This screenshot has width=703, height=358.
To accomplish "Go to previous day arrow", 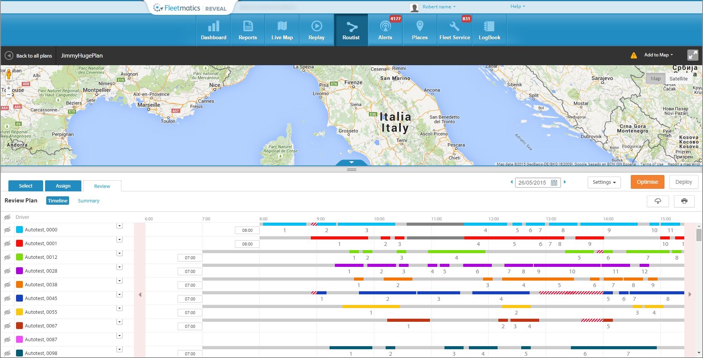I will [x=512, y=182].
